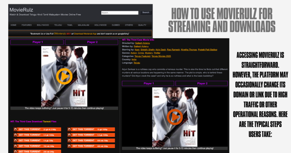Screen dimensions: 291x153
Task: Click the play icon on the right movie-info poster
Action: 175,117
